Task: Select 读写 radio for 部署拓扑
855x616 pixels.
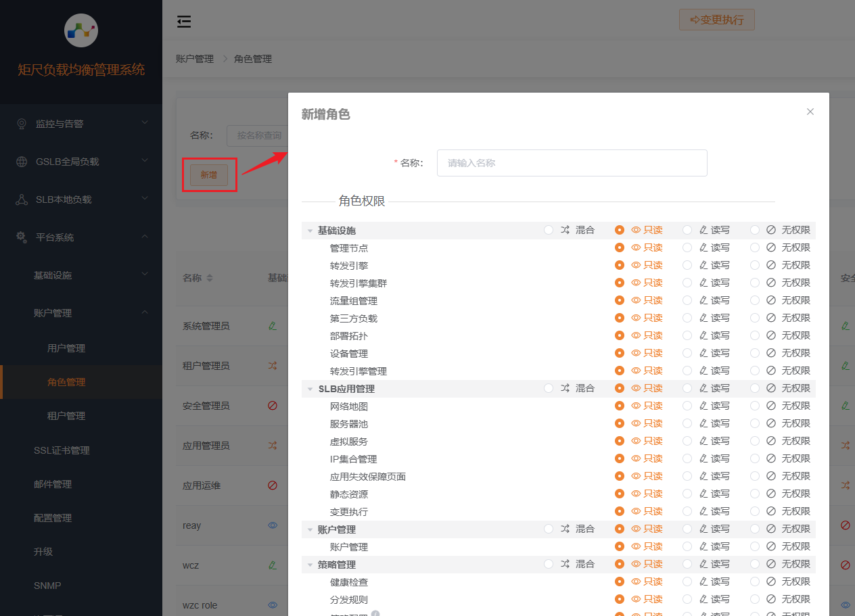Action: [687, 335]
